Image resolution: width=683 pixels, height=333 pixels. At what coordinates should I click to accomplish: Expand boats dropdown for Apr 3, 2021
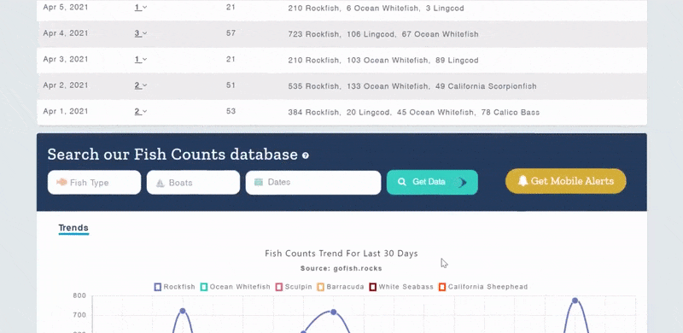tap(141, 59)
